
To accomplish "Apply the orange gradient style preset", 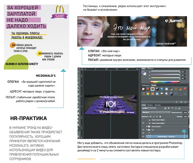I will tap(153, 94).
